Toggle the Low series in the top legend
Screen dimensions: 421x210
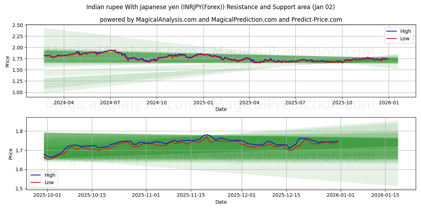pyautogui.click(x=402, y=38)
